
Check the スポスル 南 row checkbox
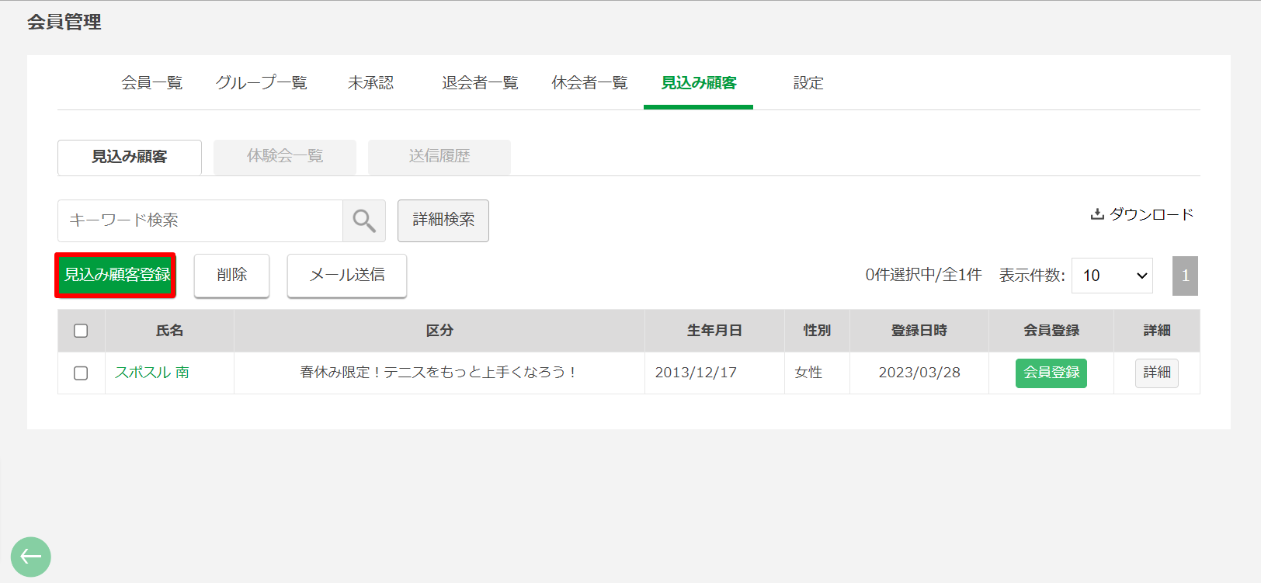(81, 373)
